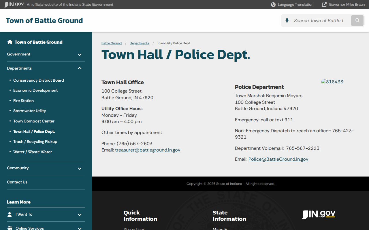Expand the I Want To chevron
This screenshot has width=369, height=230.
(x=80, y=215)
